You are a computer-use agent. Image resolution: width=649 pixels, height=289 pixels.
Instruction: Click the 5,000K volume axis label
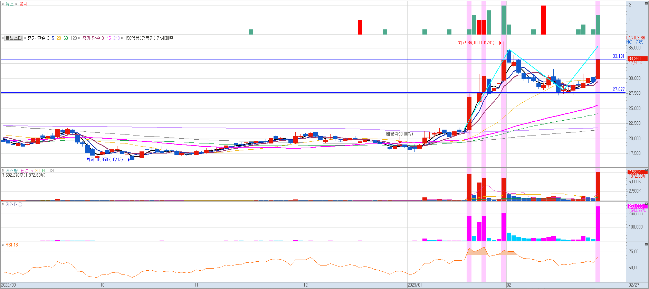635,181
